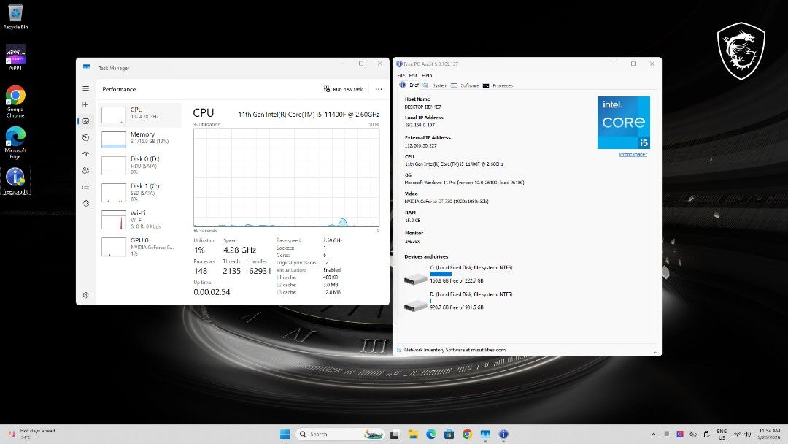Expand hidden system tray icons chevron
The height and width of the screenshot is (444, 788).
(x=653, y=434)
